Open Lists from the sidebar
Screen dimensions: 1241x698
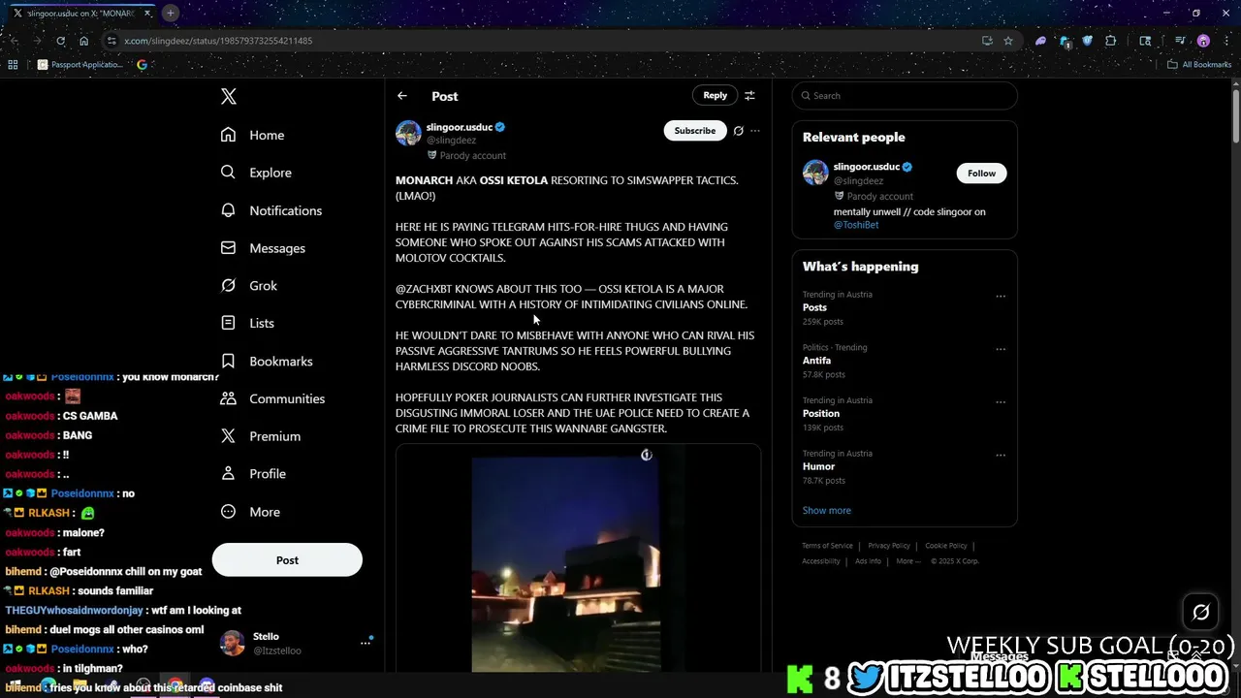247,323
